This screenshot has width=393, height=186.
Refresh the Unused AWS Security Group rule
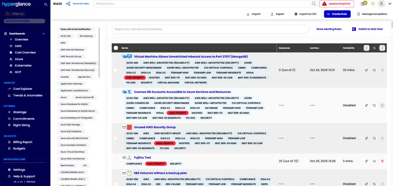(x=374, y=138)
